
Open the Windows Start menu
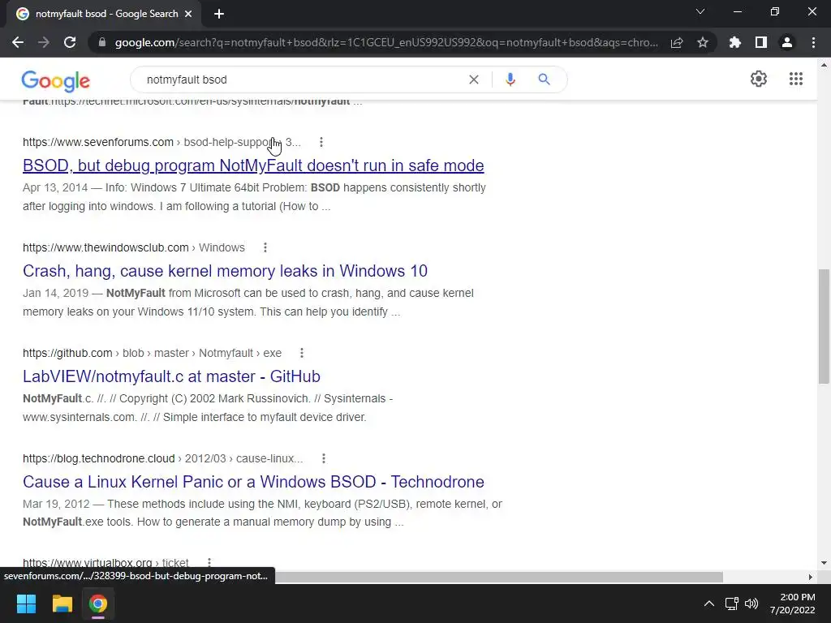pos(26,604)
